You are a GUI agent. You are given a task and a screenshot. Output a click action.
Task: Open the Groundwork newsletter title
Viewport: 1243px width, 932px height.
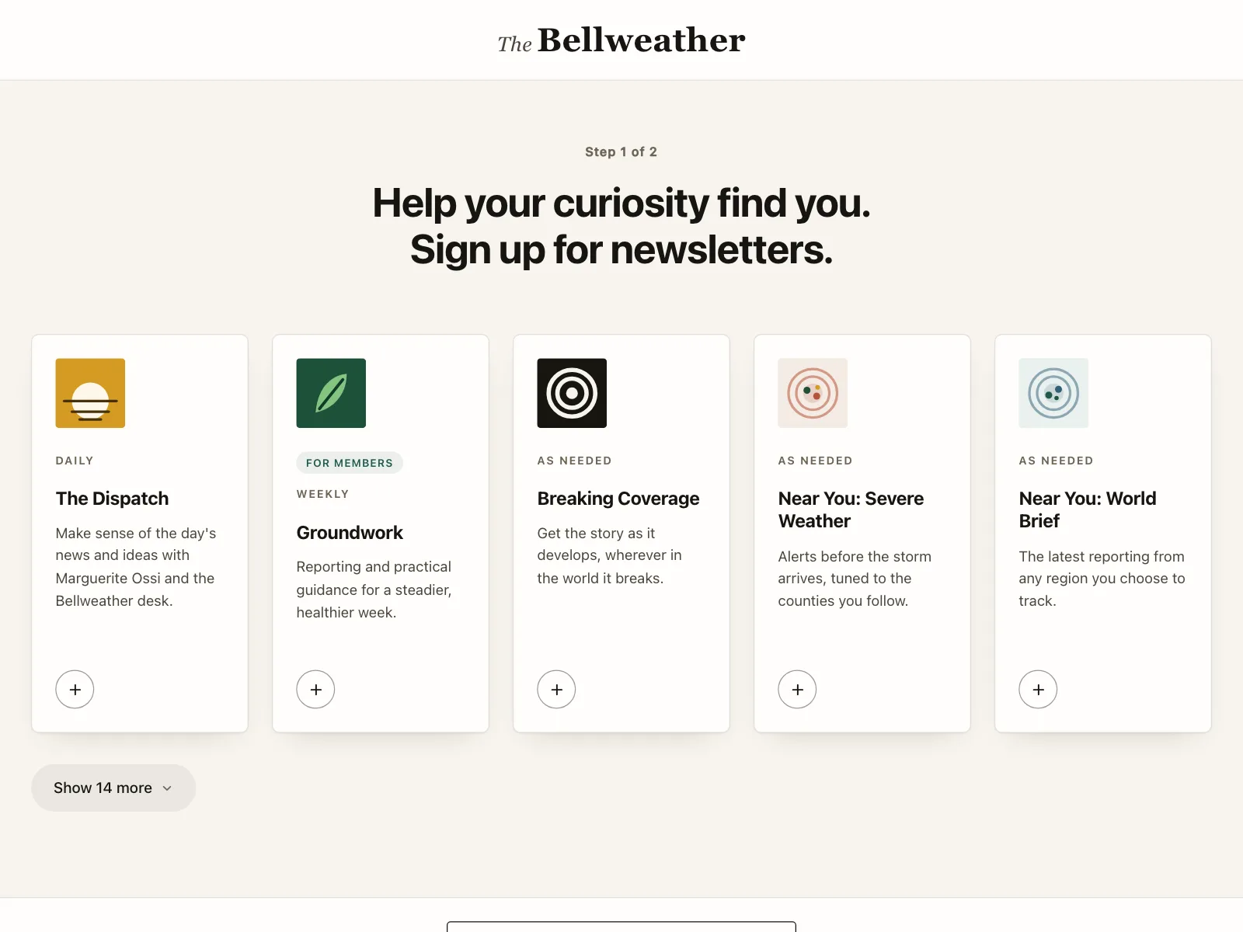350,533
